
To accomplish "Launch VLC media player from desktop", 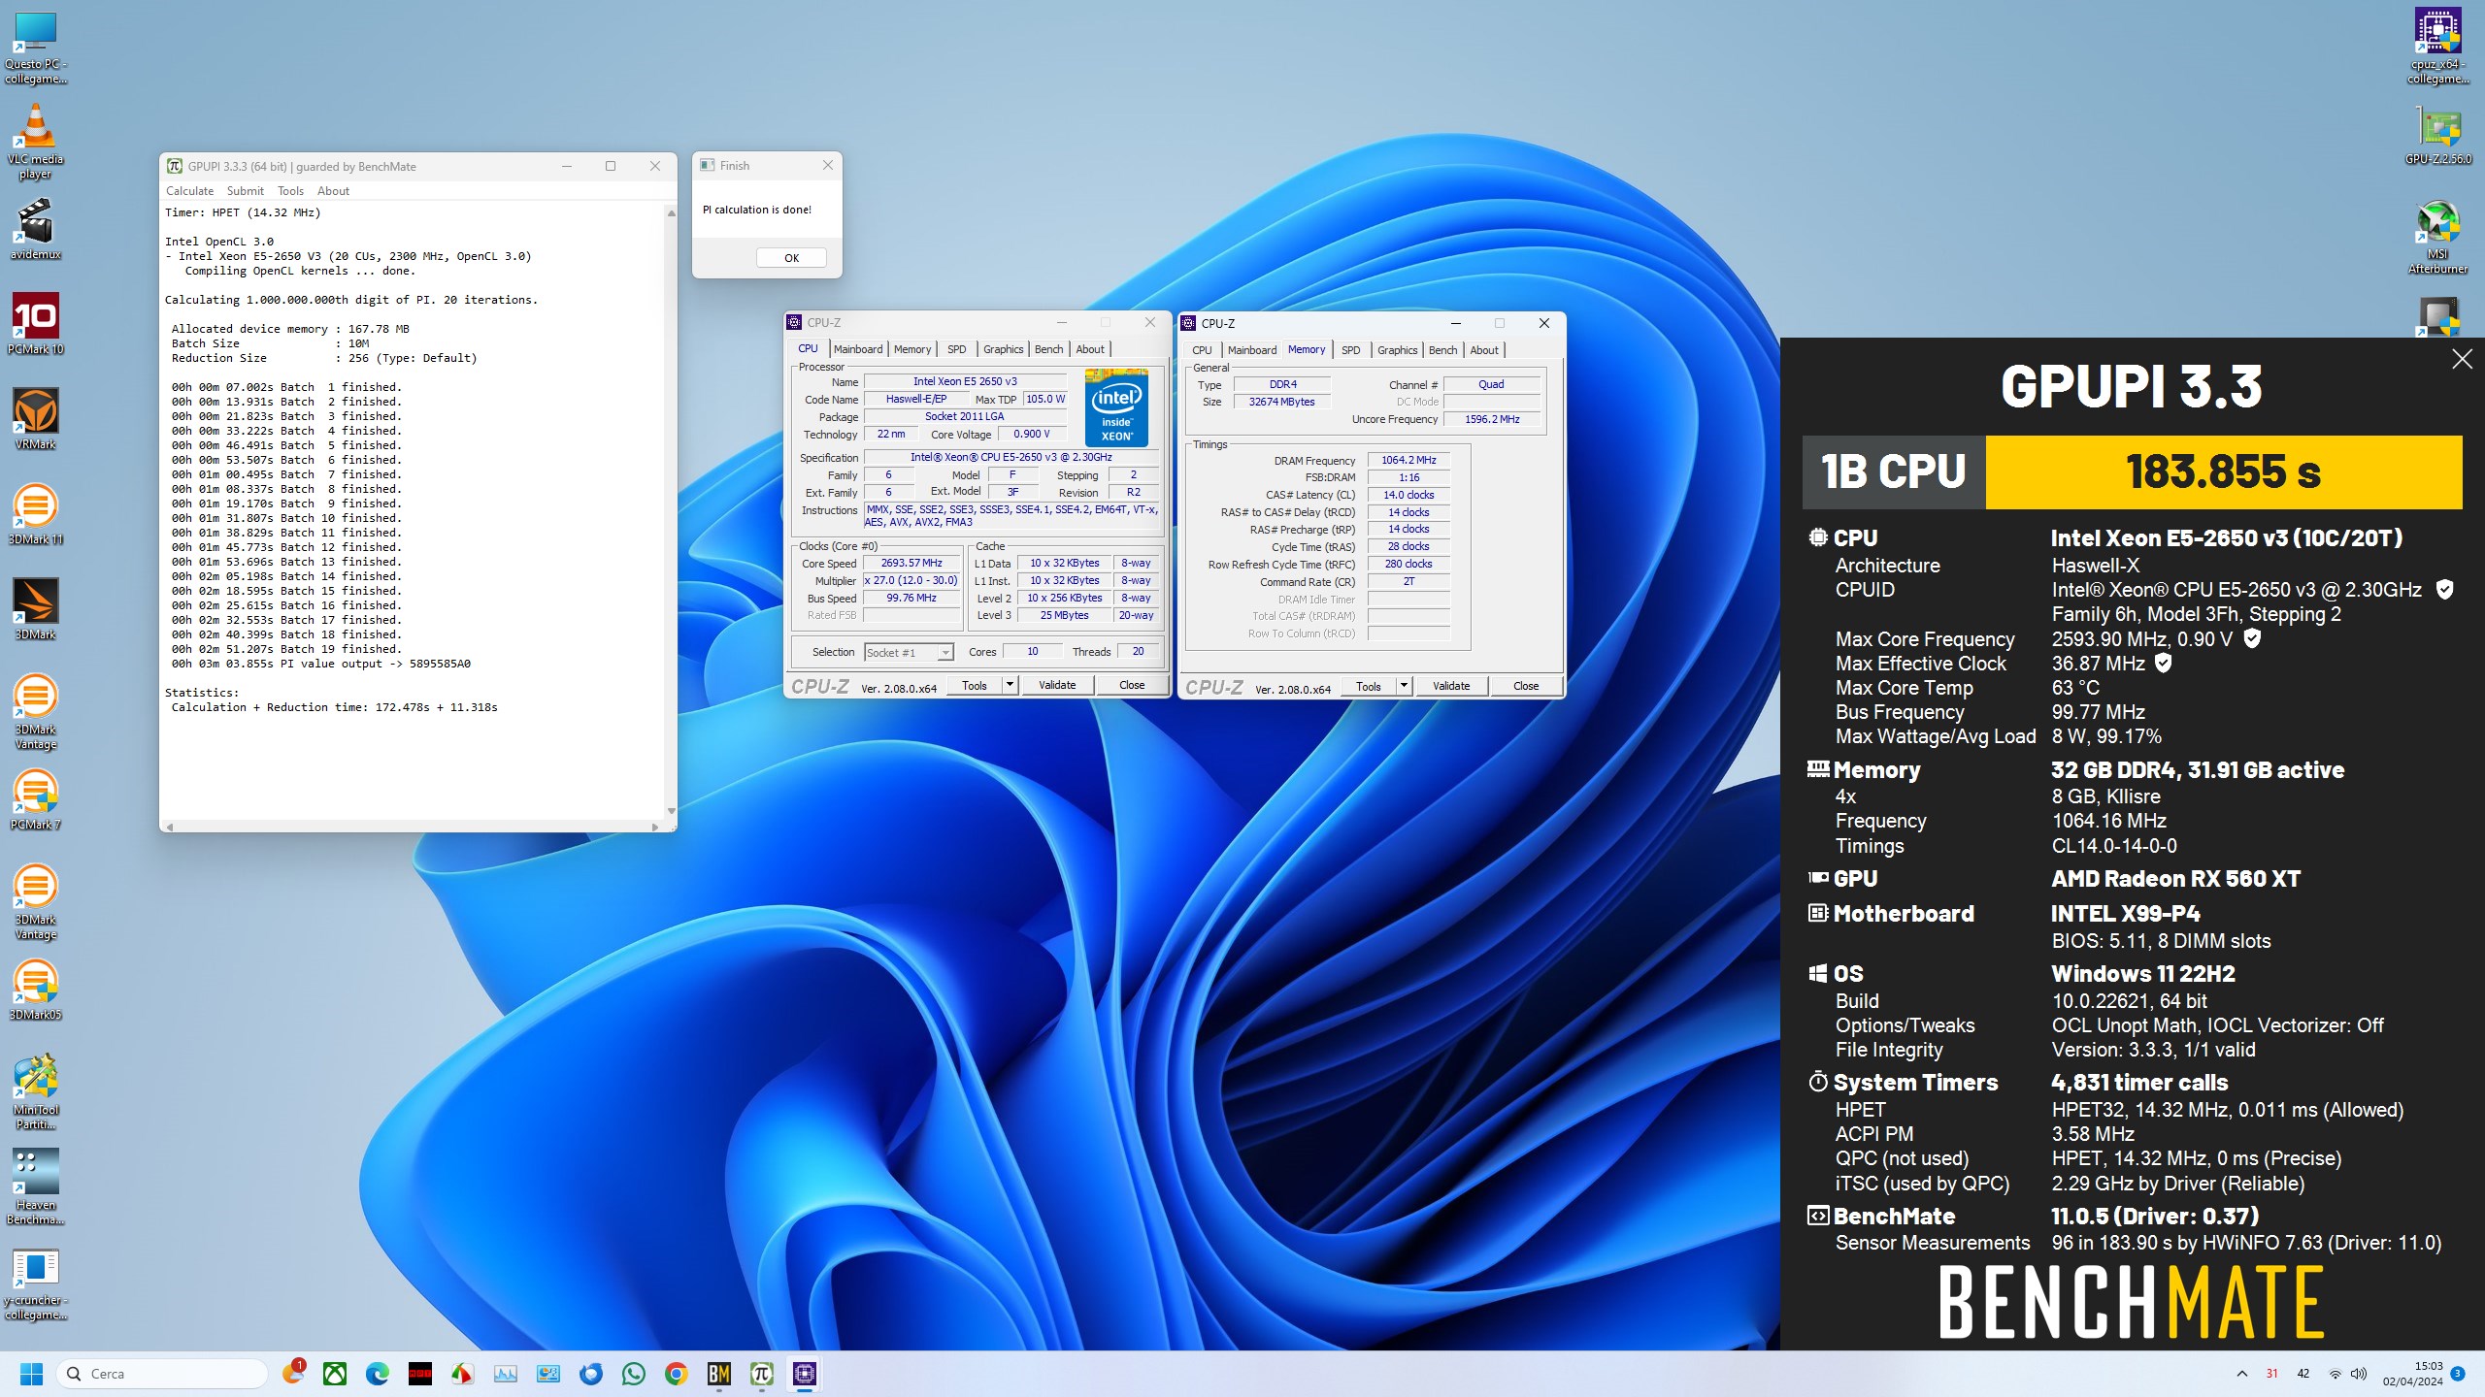I will [36, 142].
